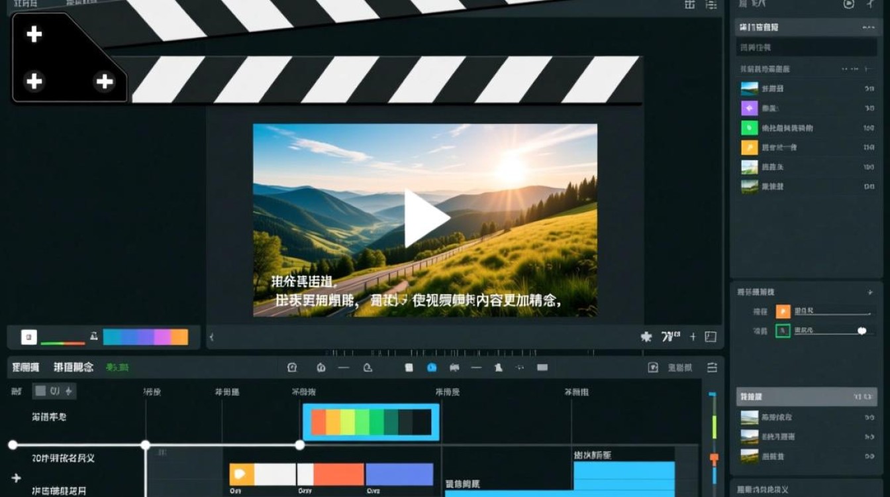Click the orange marker on the vertical level meter

(x=714, y=458)
